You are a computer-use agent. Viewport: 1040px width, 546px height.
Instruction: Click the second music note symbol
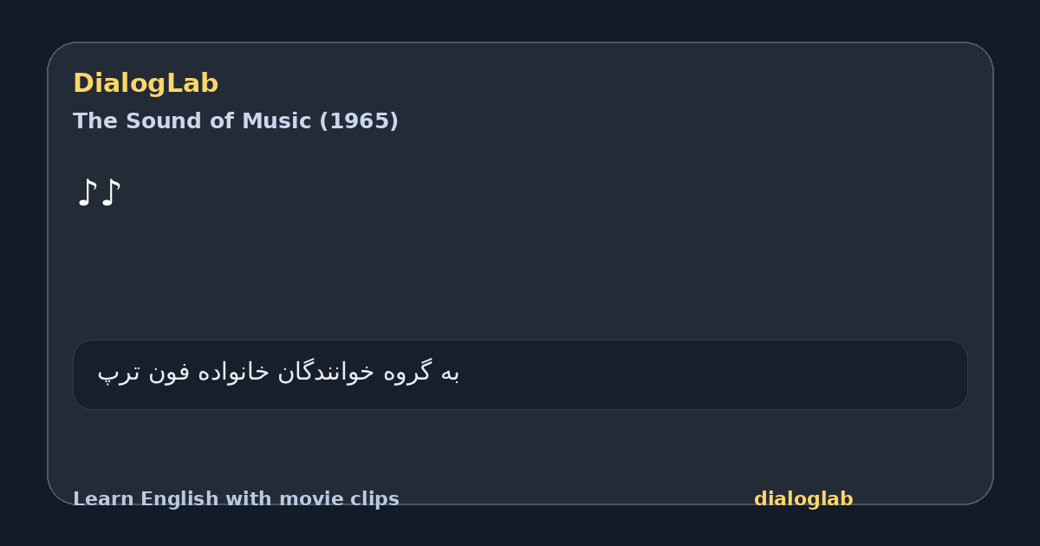(x=110, y=192)
